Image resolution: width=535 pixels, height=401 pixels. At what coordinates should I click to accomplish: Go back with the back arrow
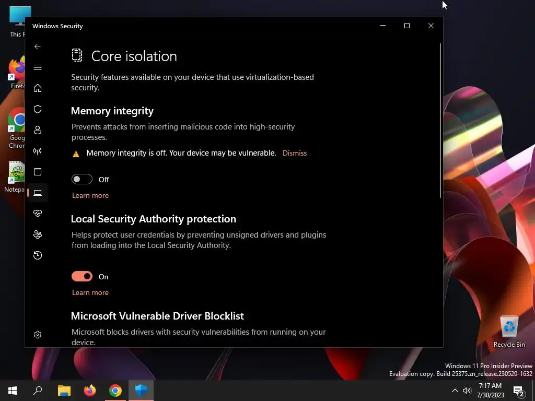[38, 46]
